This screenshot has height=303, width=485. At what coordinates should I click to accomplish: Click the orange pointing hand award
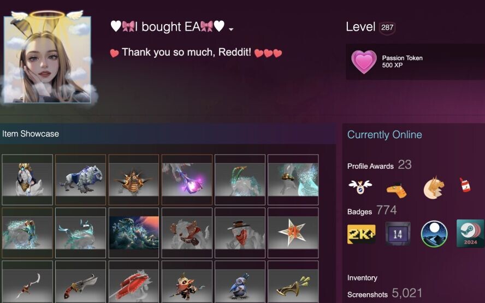(397, 191)
